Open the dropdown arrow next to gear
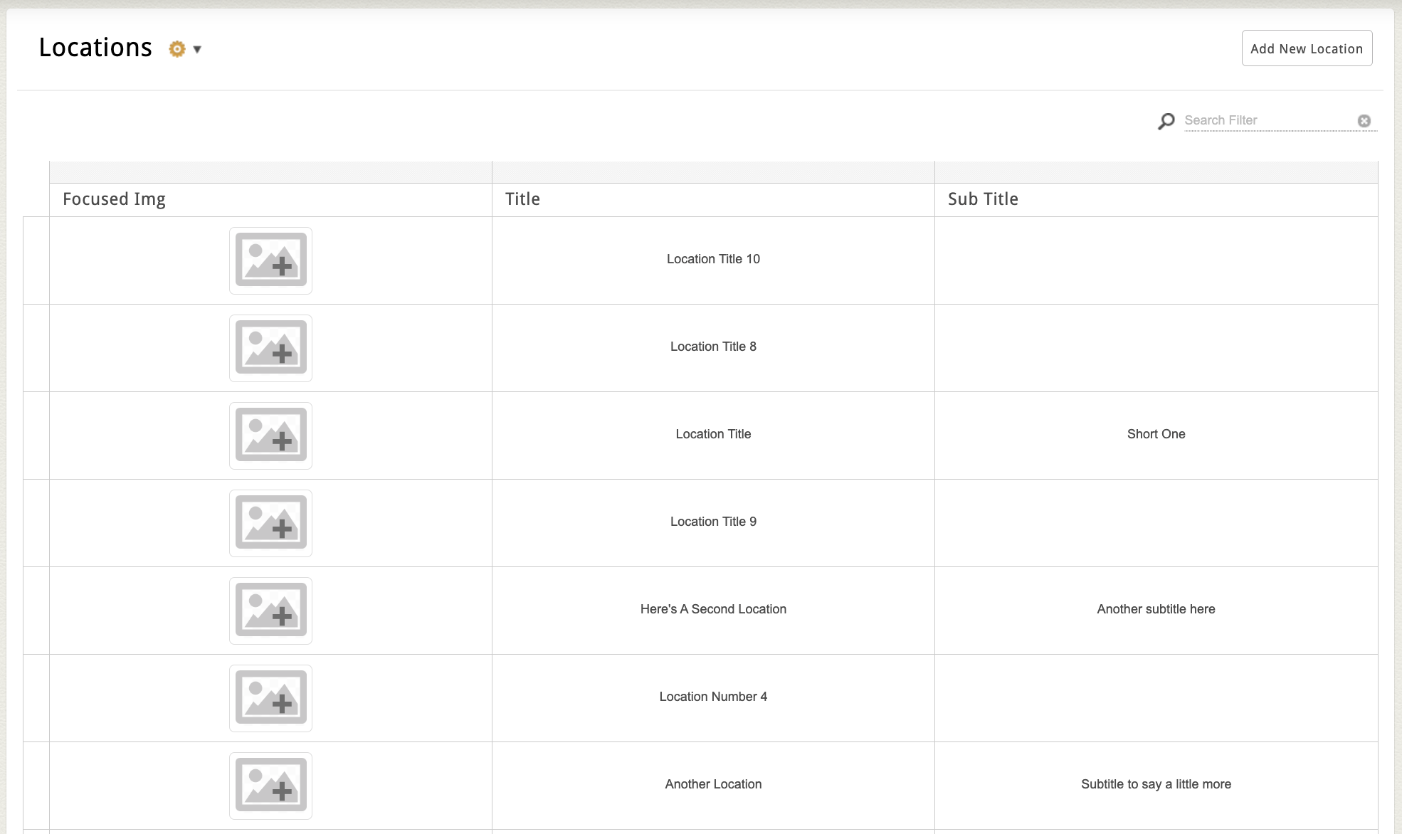 (197, 49)
